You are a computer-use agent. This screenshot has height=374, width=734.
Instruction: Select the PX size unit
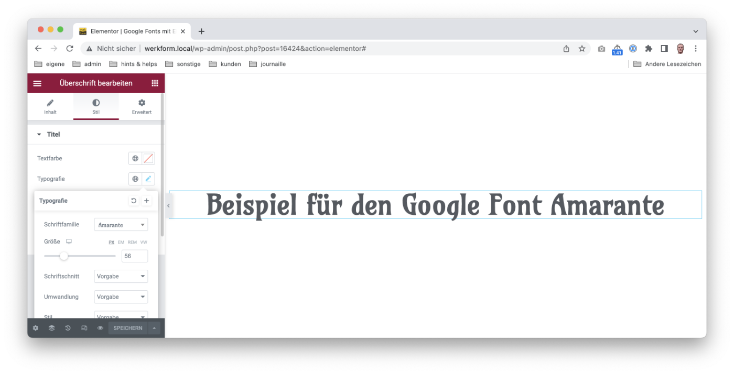click(x=112, y=242)
